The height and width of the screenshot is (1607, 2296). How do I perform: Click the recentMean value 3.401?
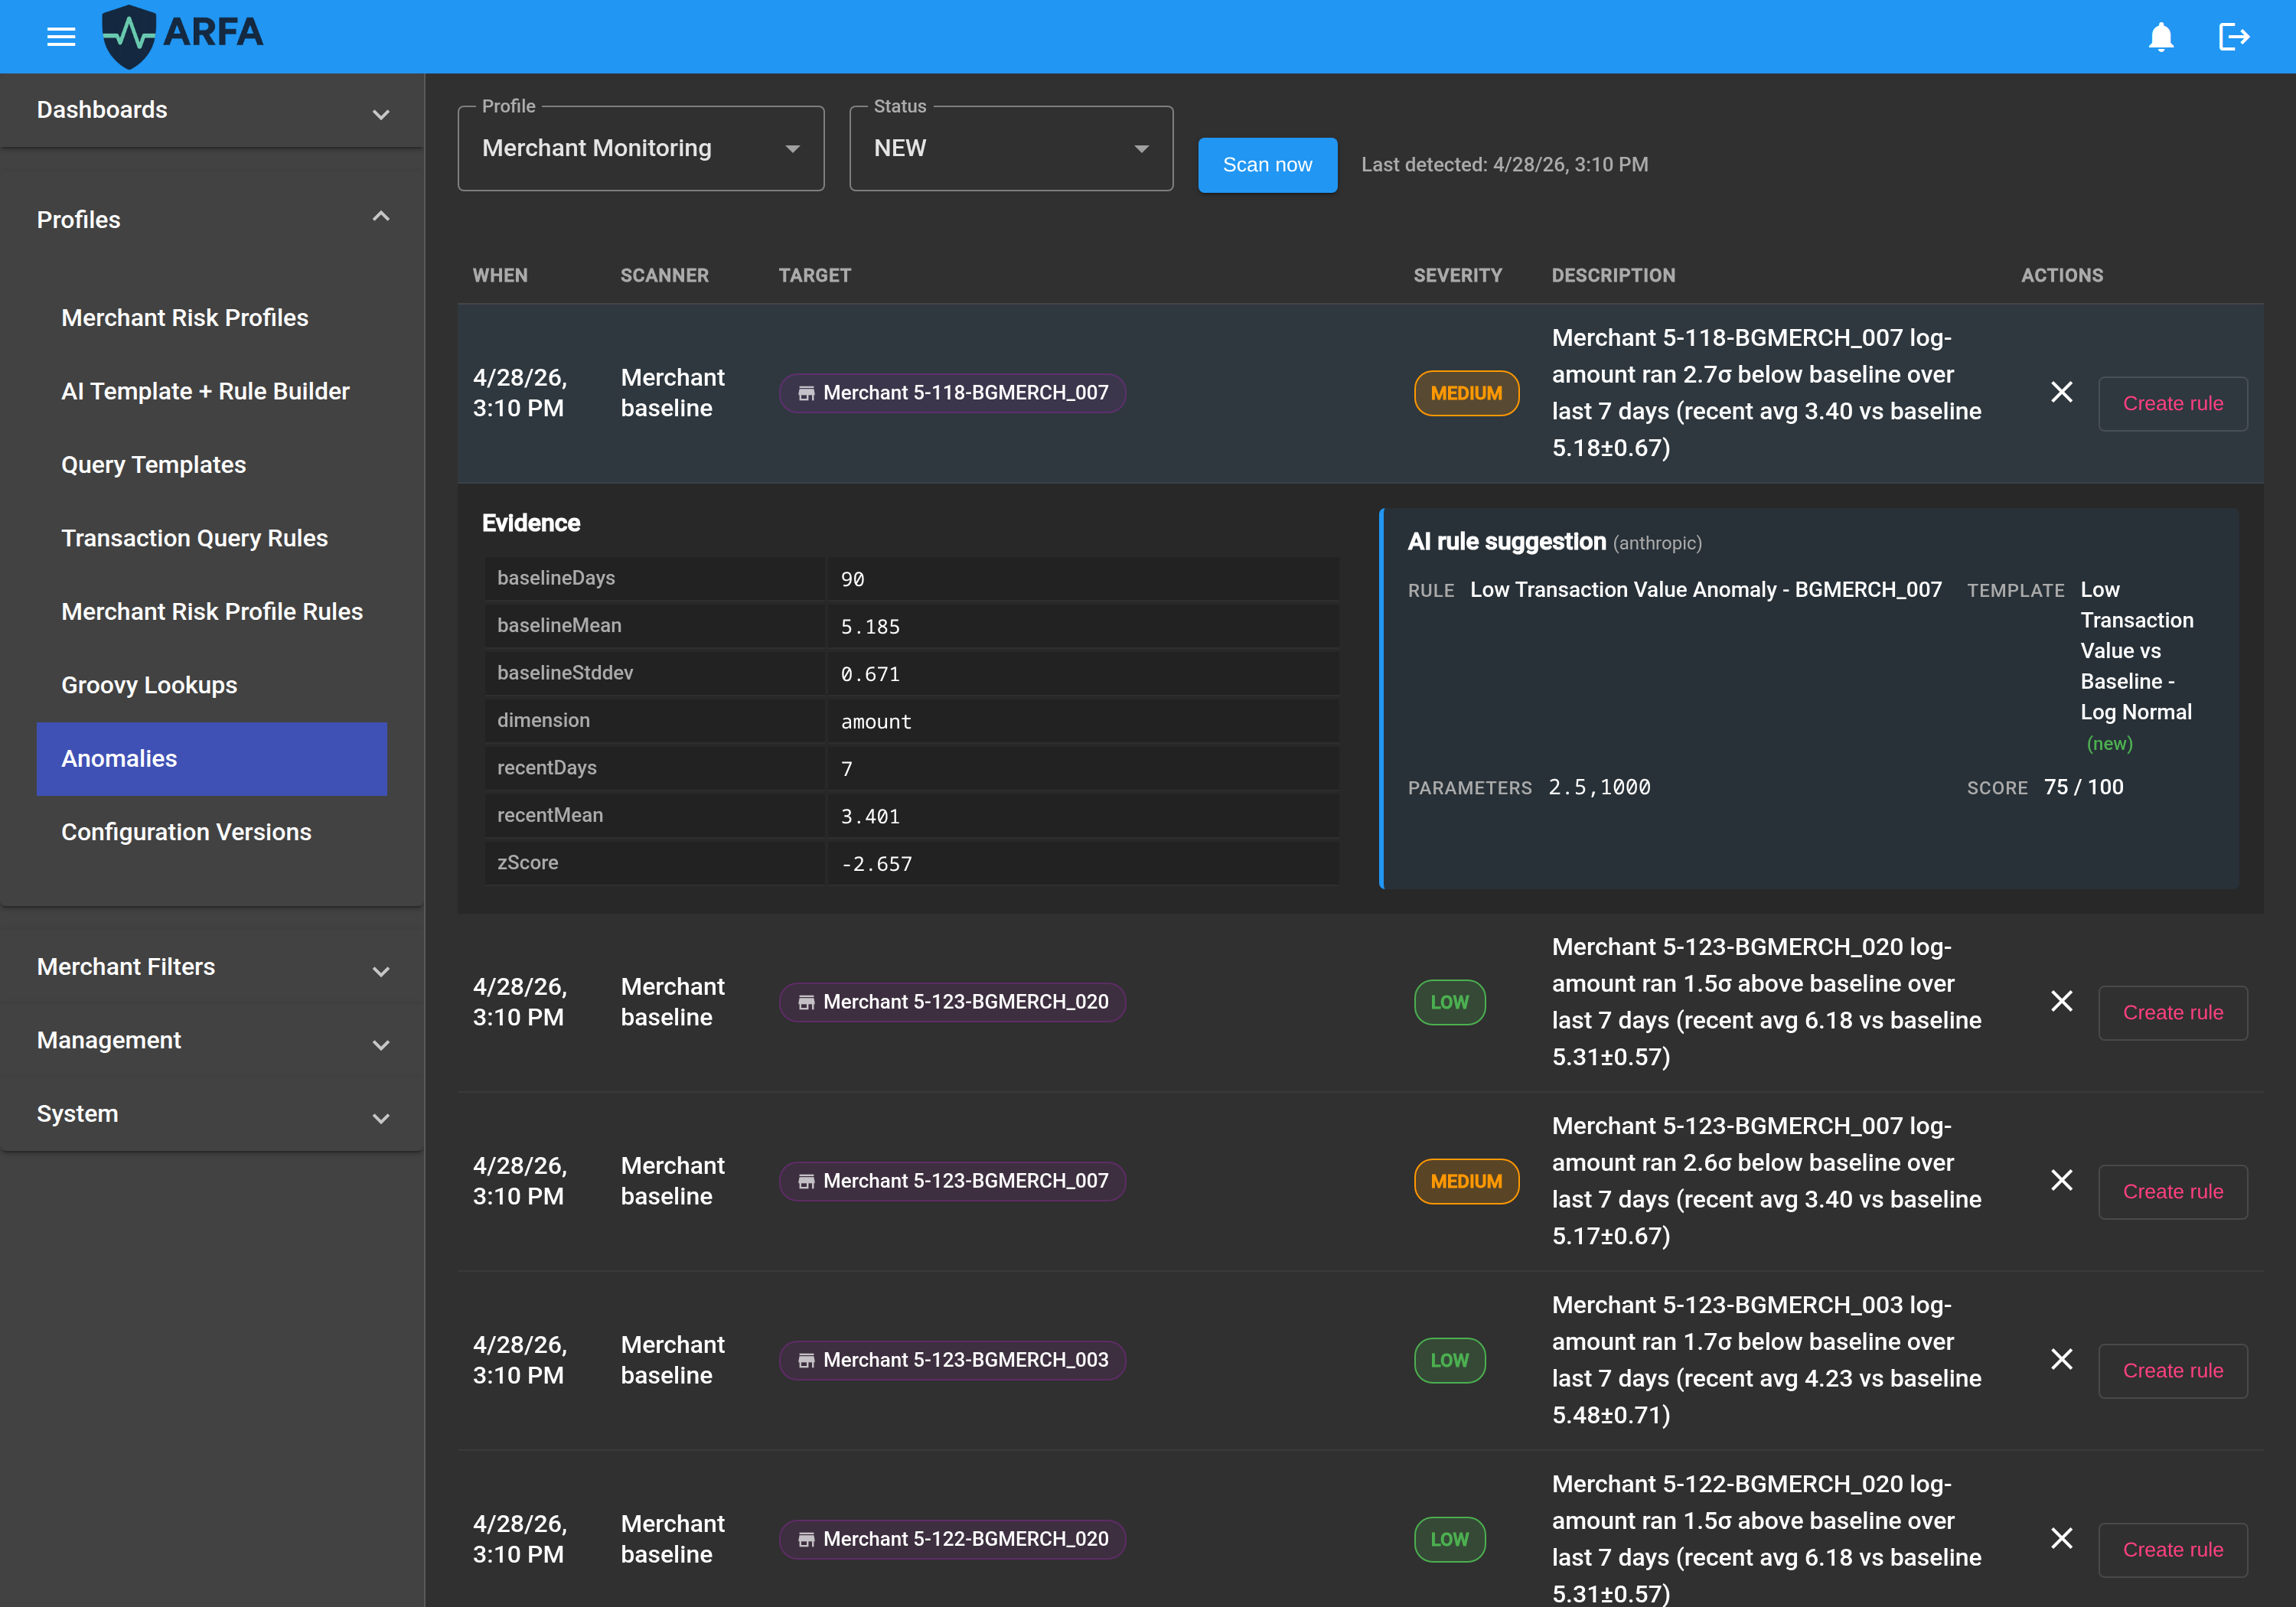870,817
